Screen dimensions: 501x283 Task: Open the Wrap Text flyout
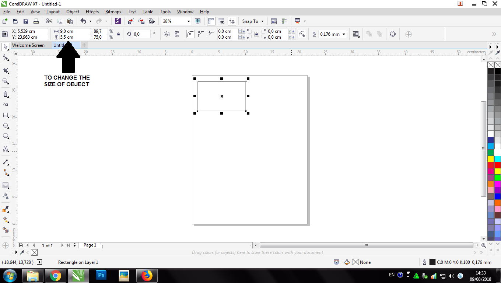(356, 34)
